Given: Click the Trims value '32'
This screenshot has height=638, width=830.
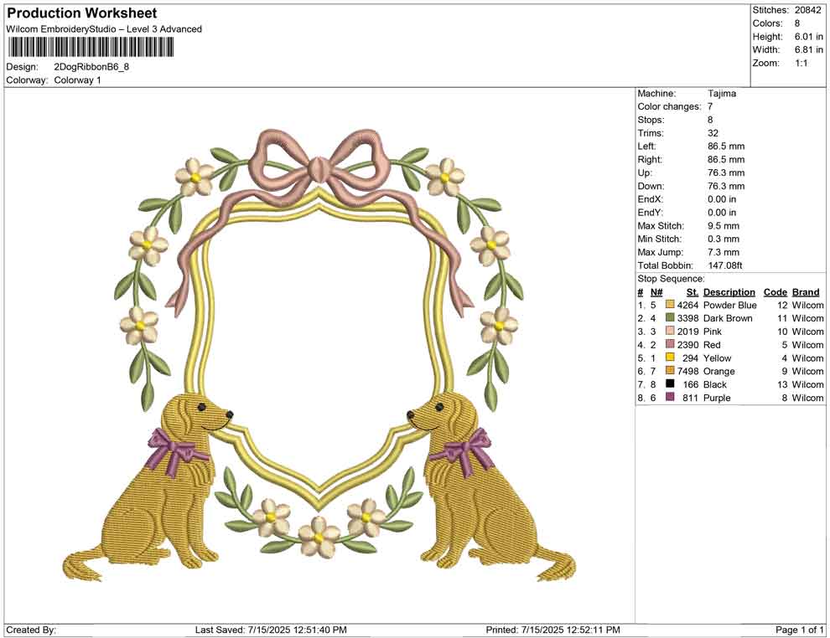Looking at the screenshot, I should point(713,133).
